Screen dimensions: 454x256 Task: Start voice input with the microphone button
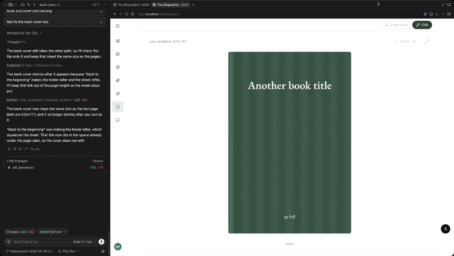point(101,242)
